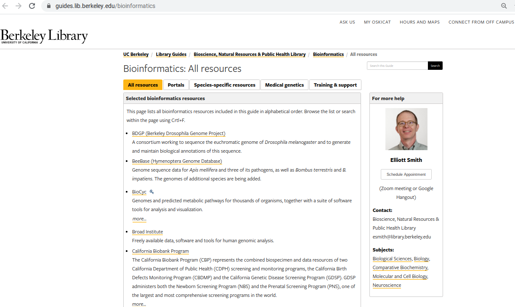Viewport: 515px width, 307px height.
Task: Open the California Biobank Program link
Action: click(160, 251)
